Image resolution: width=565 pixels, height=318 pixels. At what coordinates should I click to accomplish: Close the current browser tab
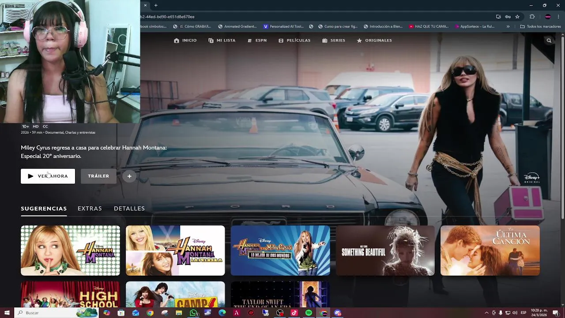tap(145, 5)
